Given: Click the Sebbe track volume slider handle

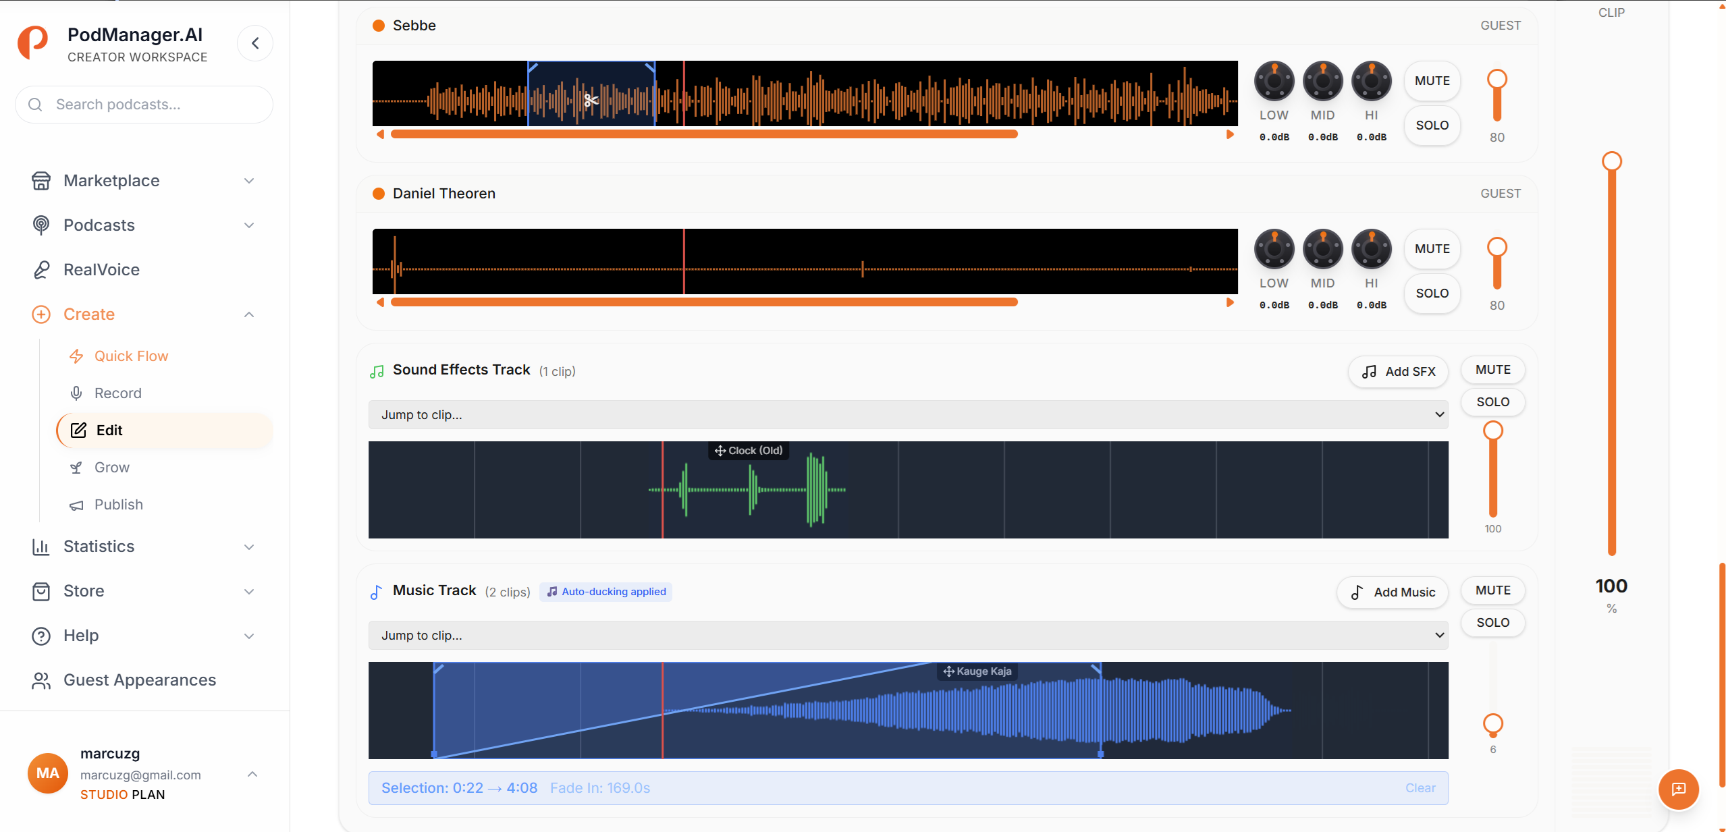Looking at the screenshot, I should coord(1496,79).
